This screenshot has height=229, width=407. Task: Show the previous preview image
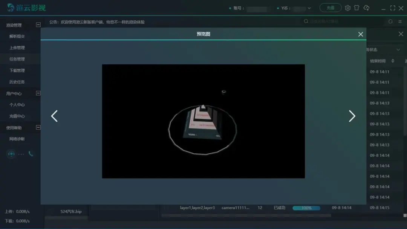point(54,116)
